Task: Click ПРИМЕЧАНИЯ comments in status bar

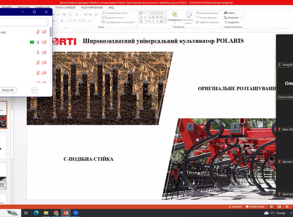Action: click(255, 206)
